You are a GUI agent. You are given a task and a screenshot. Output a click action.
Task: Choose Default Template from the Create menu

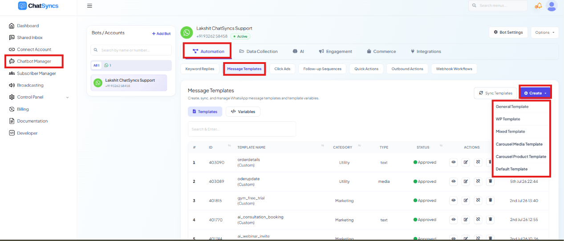(511, 169)
